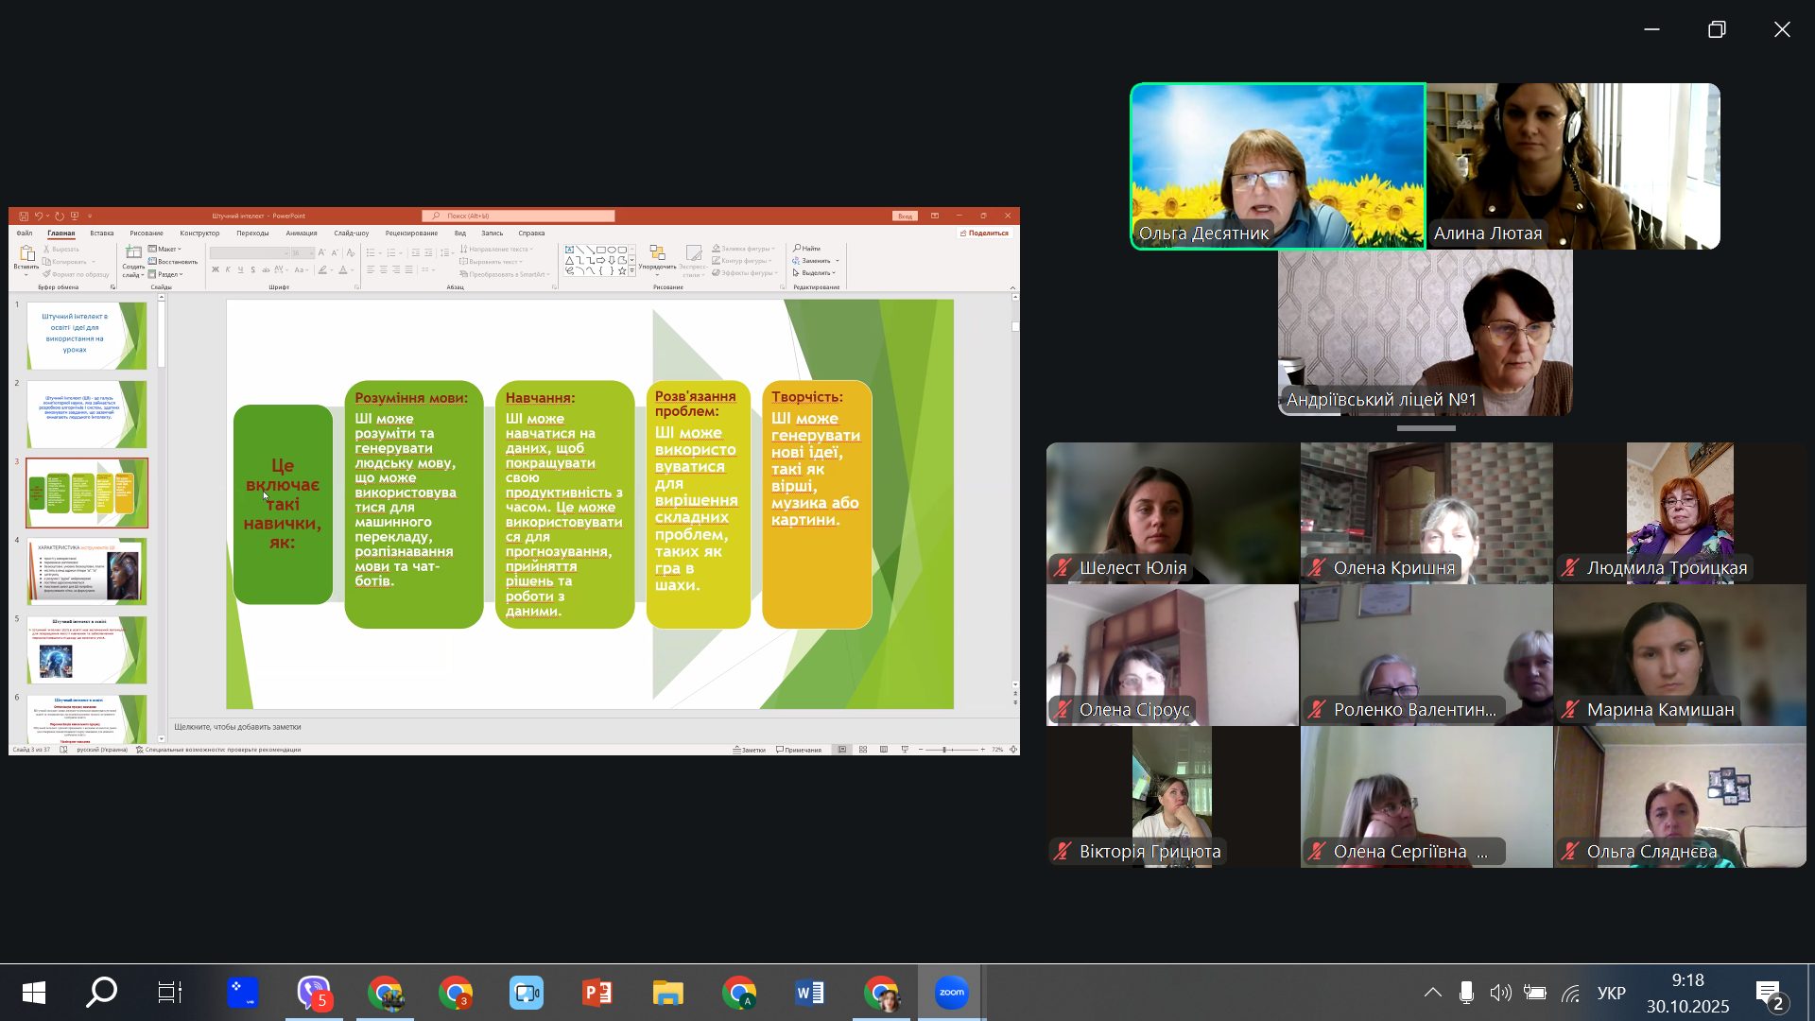Click the PowerPoint save icon
Image resolution: width=1815 pixels, height=1021 pixels.
[x=24, y=216]
